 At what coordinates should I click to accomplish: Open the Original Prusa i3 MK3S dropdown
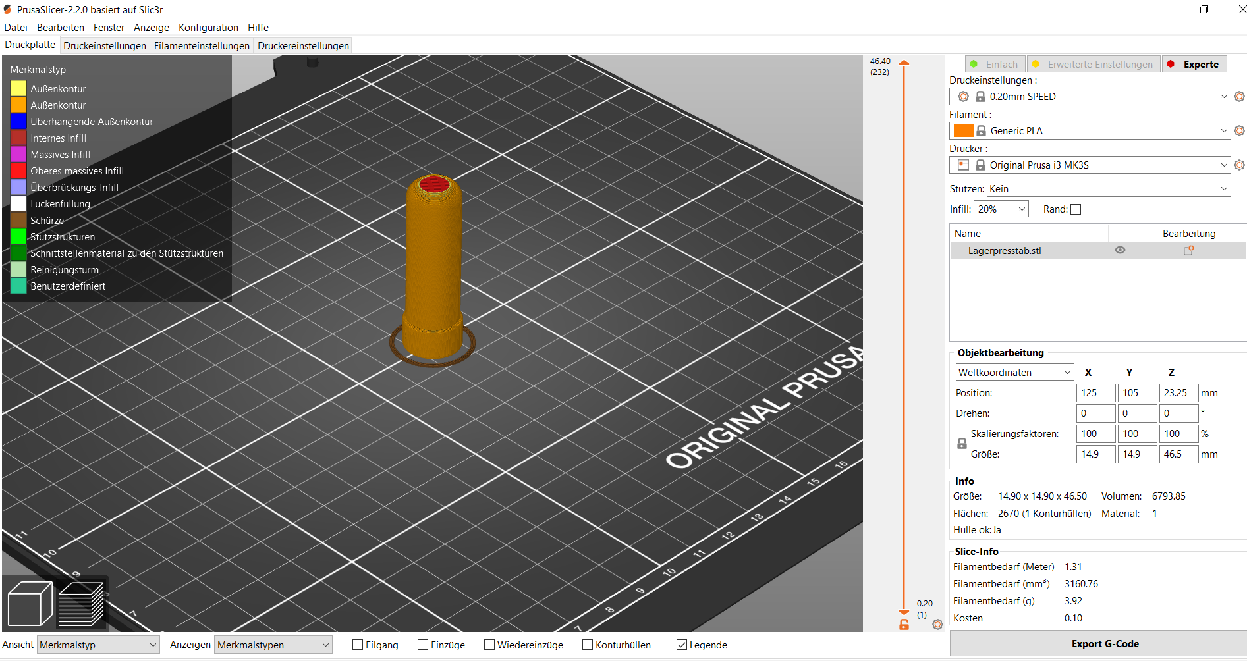[1090, 165]
